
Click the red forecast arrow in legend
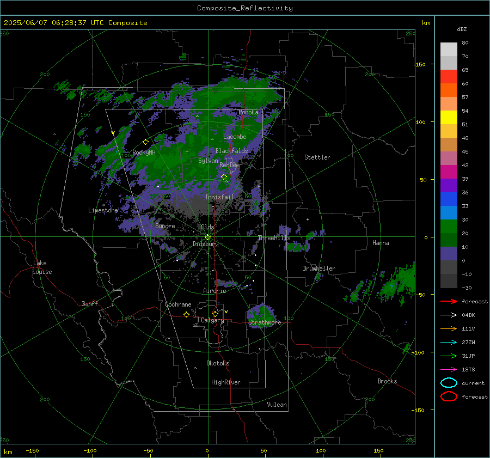tap(449, 301)
